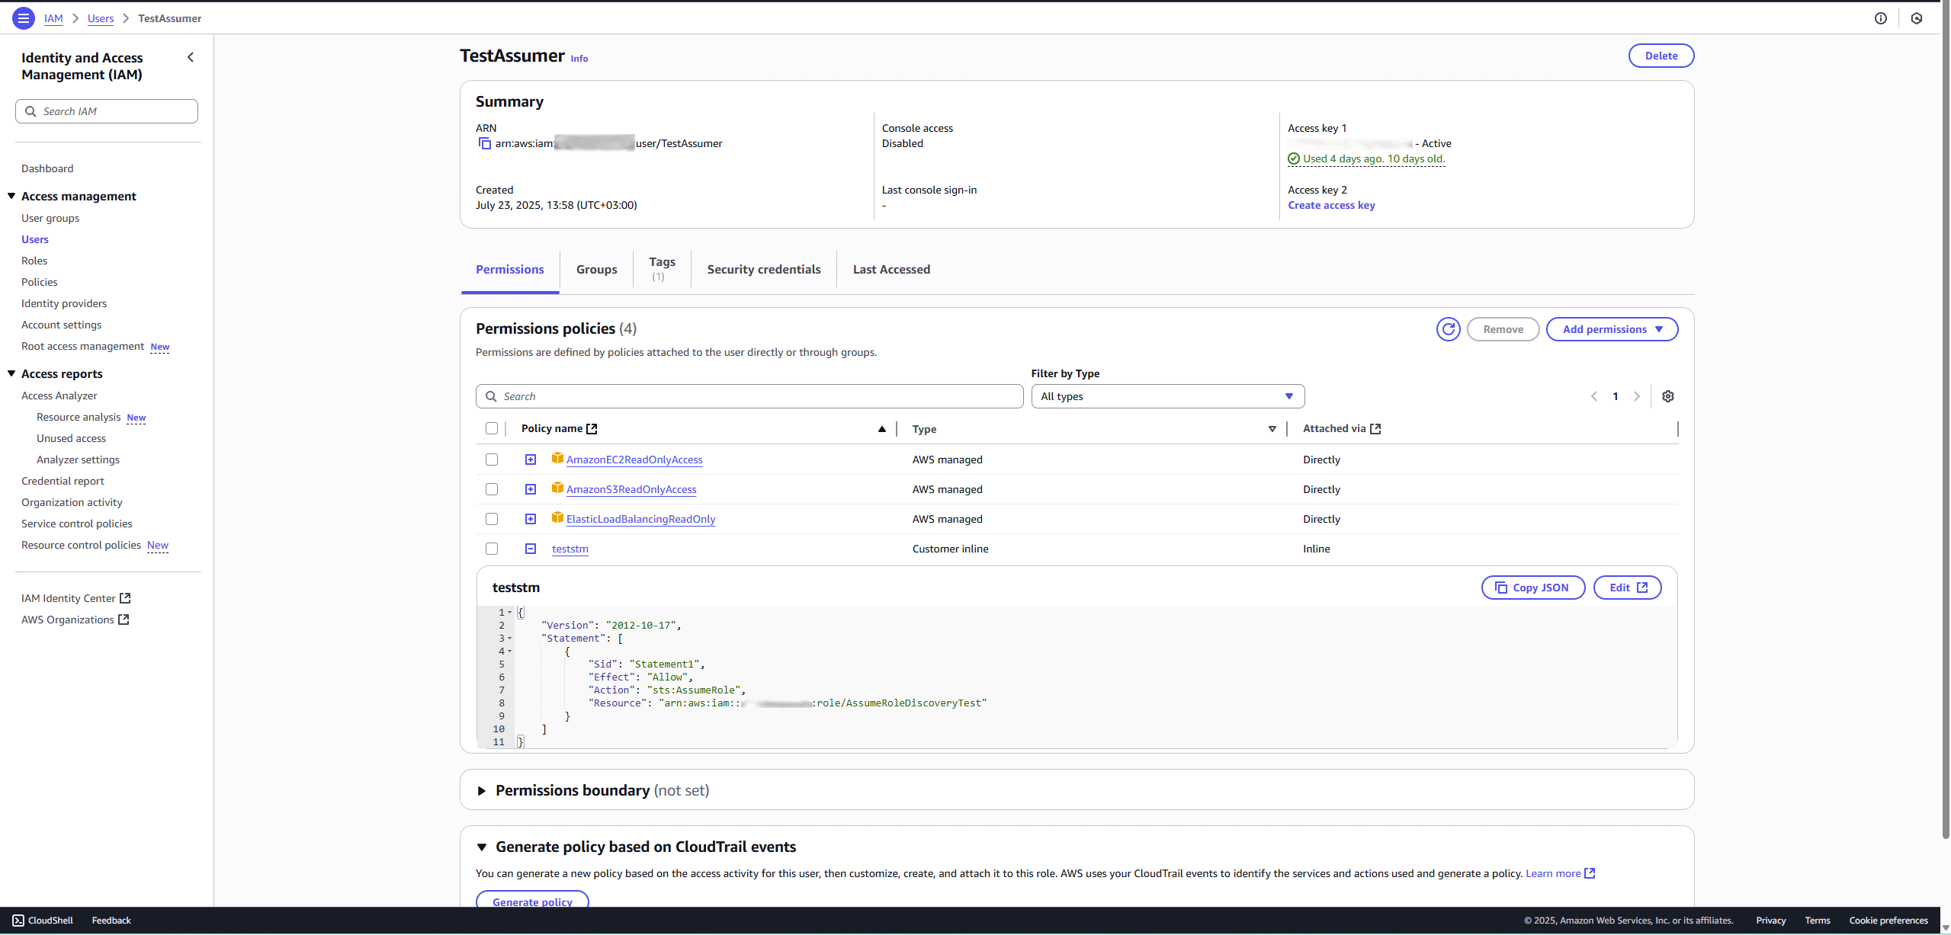
Task: Click the policy search field
Action: click(x=749, y=395)
